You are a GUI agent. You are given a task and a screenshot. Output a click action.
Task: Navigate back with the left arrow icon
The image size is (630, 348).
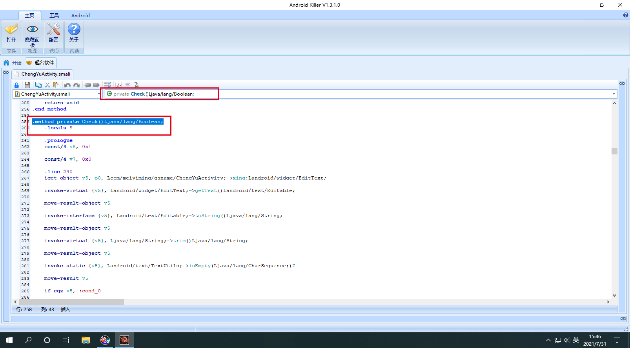[x=87, y=85]
